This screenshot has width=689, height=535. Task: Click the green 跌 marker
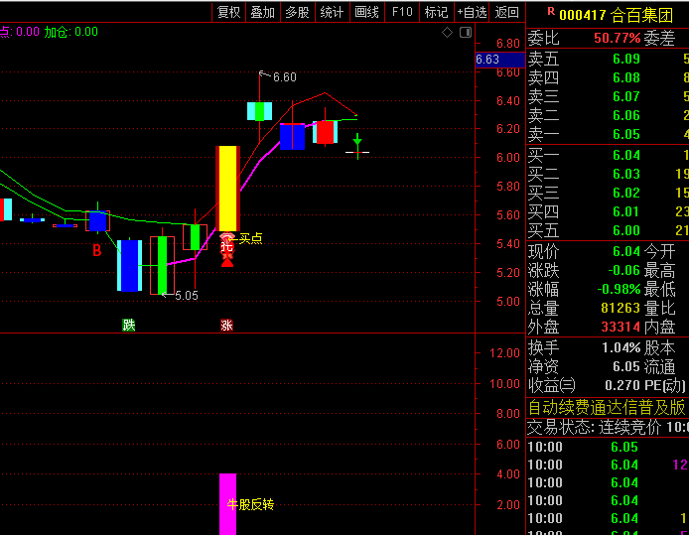pyautogui.click(x=129, y=325)
